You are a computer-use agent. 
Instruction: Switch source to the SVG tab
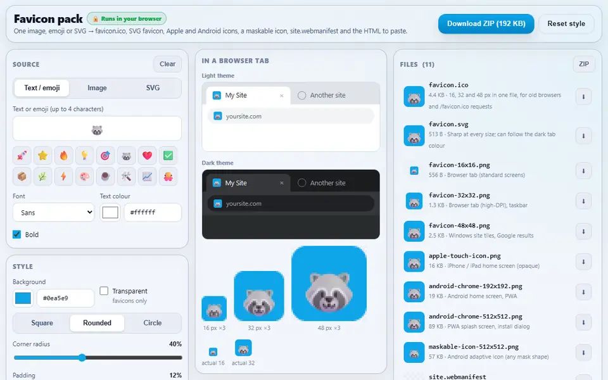pos(153,88)
